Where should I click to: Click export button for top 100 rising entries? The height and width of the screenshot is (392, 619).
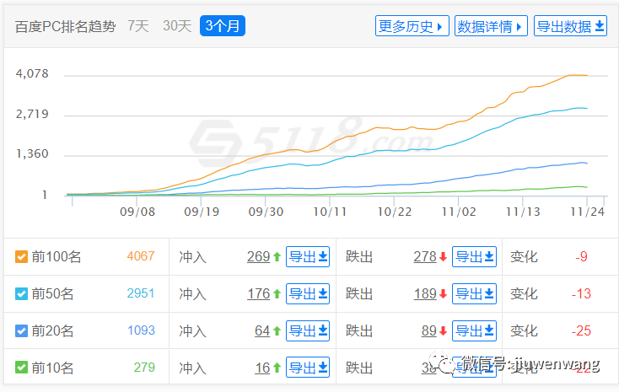click(308, 257)
